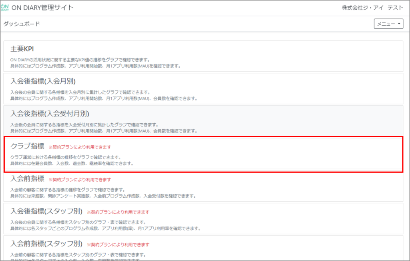Open the メニュー dropdown
410x261 pixels.
[x=388, y=24]
